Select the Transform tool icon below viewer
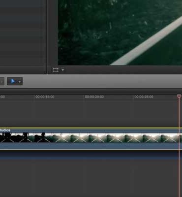Viewport: 182px width, 197px height. tap(56, 70)
